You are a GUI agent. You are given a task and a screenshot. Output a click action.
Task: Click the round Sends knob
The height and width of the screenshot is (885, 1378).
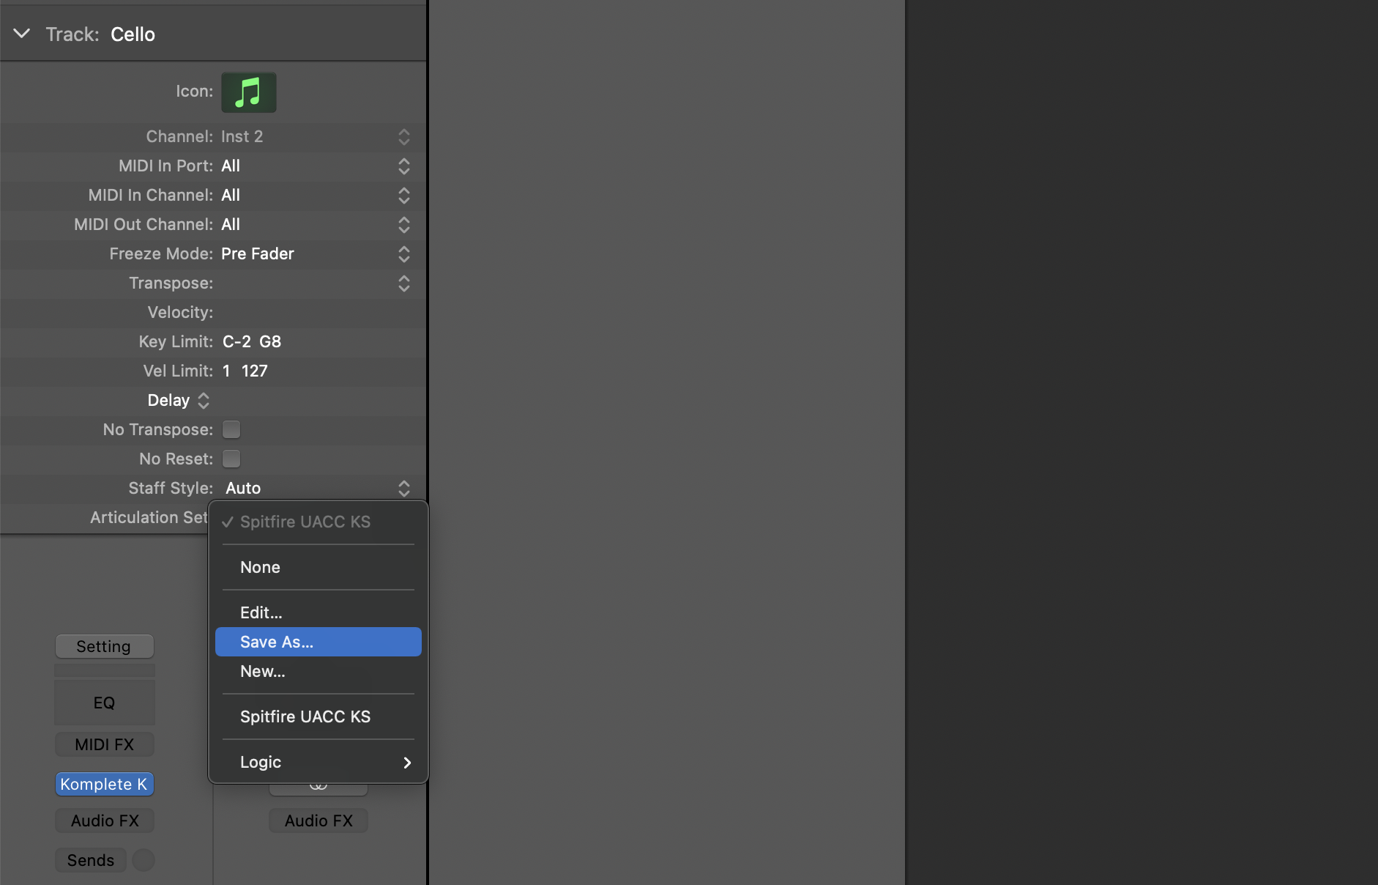click(x=144, y=860)
